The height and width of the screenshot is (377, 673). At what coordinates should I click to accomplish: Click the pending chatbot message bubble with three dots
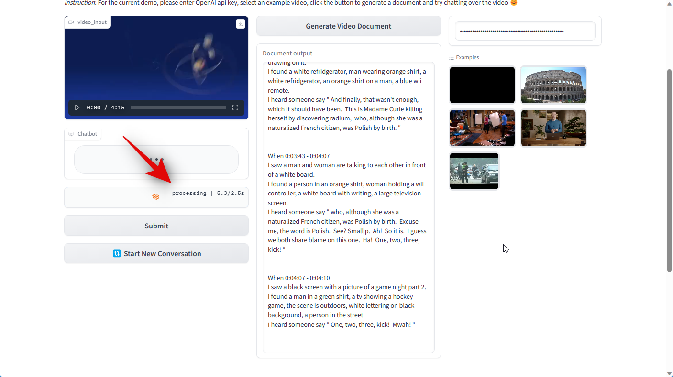click(156, 160)
